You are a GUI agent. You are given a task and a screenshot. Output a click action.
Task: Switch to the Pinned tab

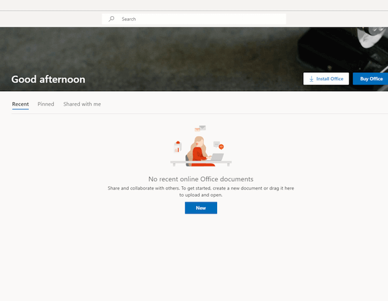click(46, 104)
